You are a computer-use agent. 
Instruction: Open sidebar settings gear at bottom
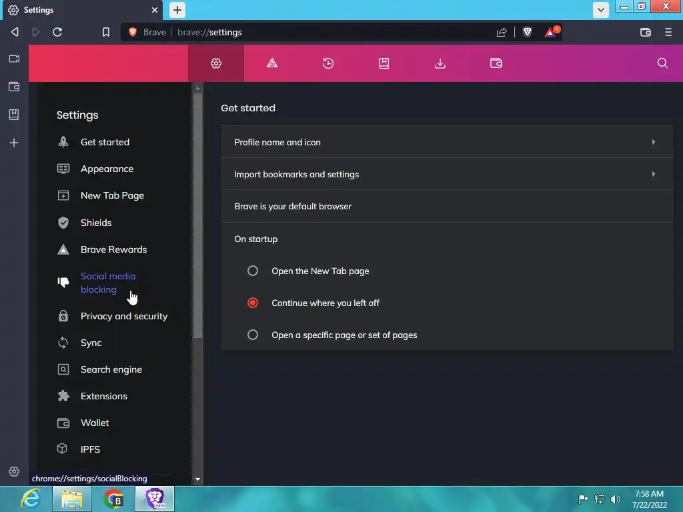tap(14, 471)
